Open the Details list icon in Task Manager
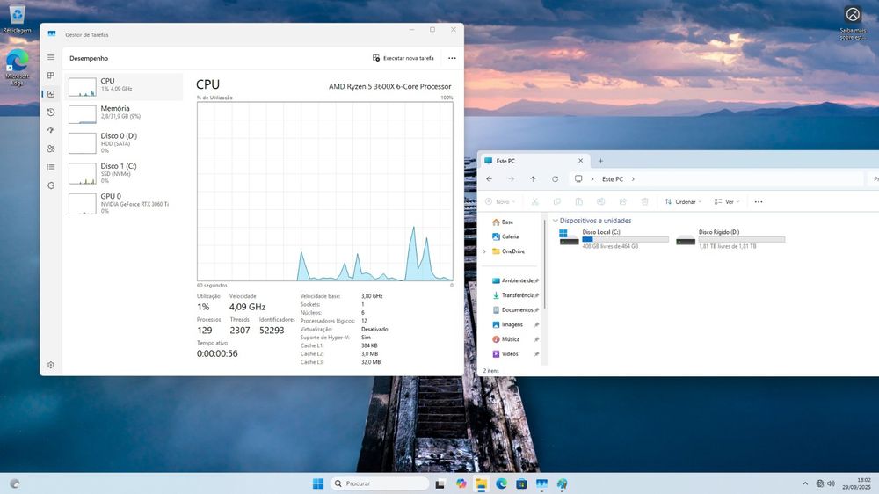Image resolution: width=879 pixels, height=494 pixels. (x=51, y=167)
